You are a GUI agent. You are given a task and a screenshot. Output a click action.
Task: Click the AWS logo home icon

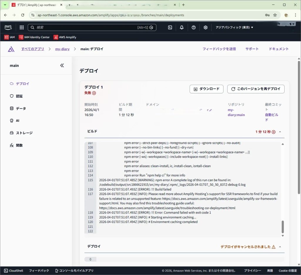point(8,27)
